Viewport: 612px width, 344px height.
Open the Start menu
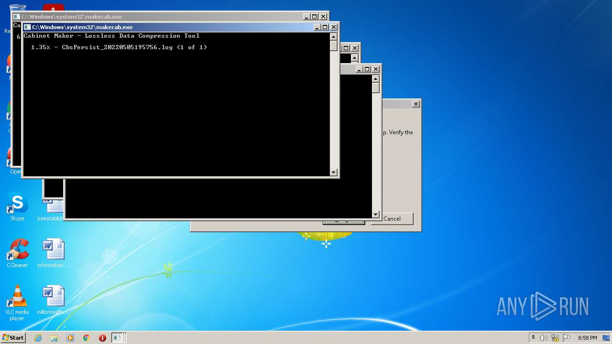point(13,338)
